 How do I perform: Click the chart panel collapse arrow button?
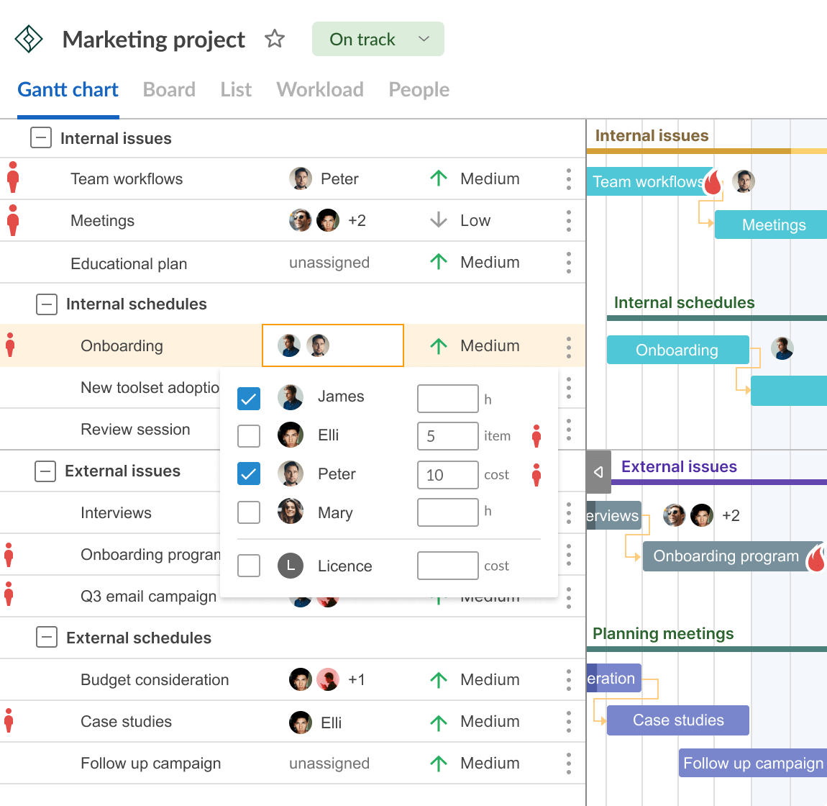(598, 471)
